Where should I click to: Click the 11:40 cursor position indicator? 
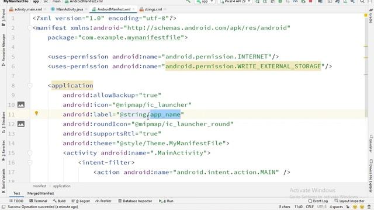299,206
